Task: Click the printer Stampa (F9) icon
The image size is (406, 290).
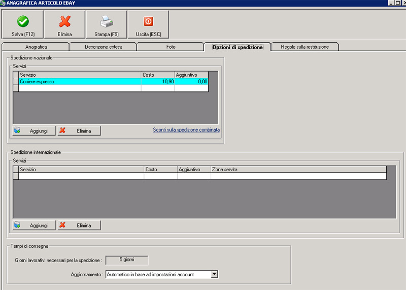Action: tap(107, 21)
